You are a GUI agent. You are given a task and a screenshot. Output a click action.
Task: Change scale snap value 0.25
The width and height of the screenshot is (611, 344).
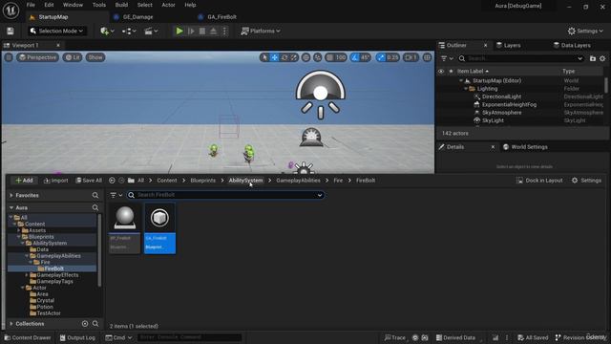(x=392, y=57)
